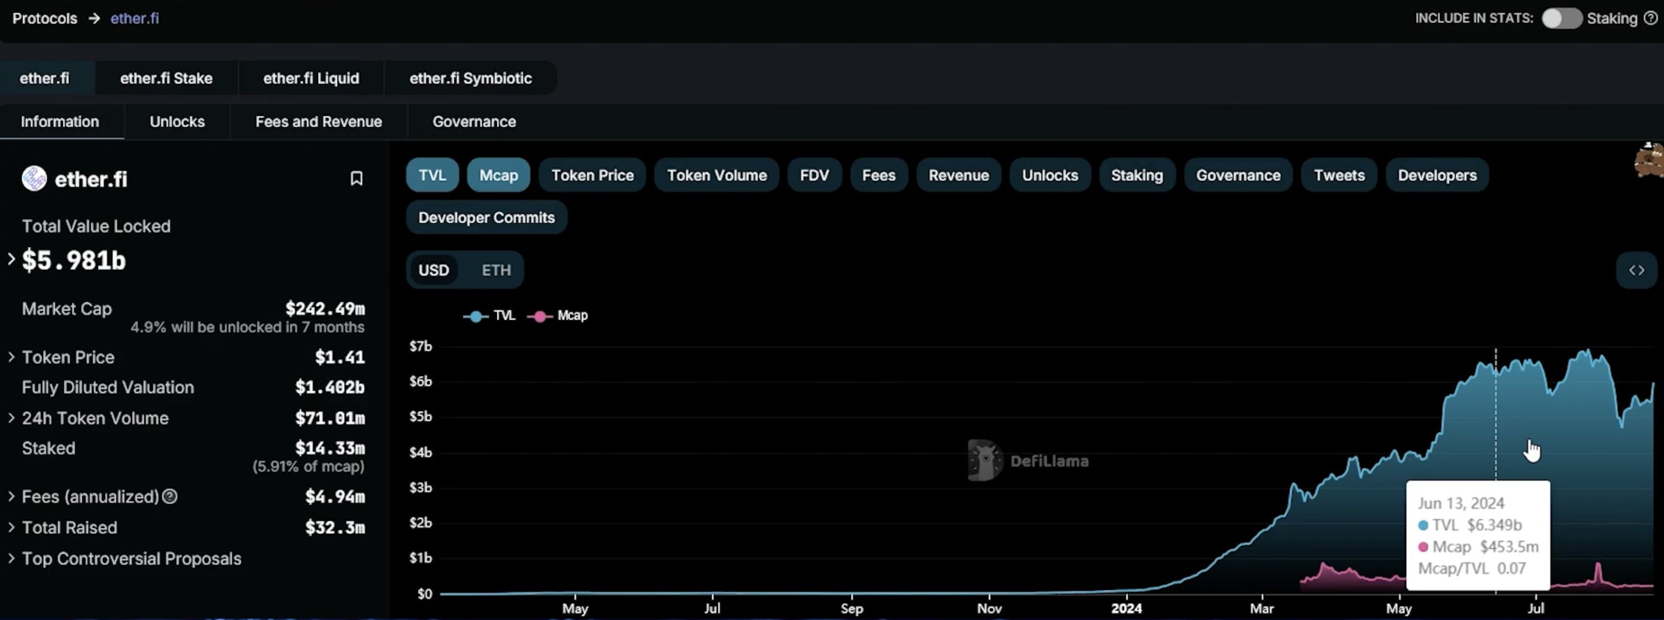Click the Staking help question icon

[x=1650, y=18]
